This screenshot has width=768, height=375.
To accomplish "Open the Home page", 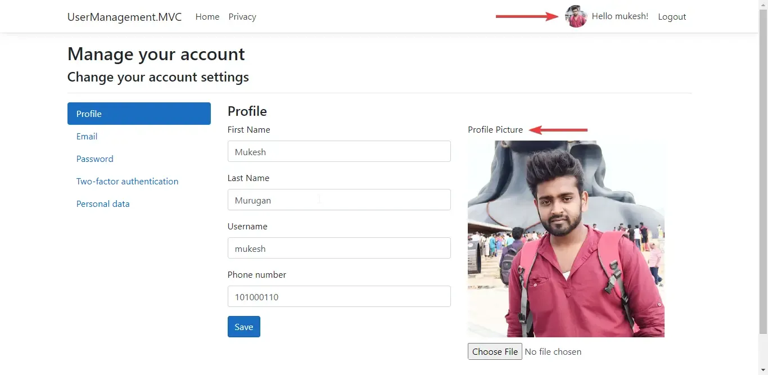I will coord(207,16).
